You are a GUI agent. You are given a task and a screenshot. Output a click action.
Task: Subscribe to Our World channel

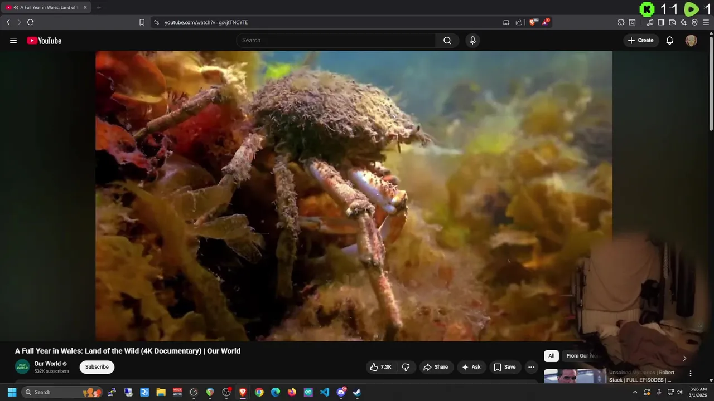97,367
